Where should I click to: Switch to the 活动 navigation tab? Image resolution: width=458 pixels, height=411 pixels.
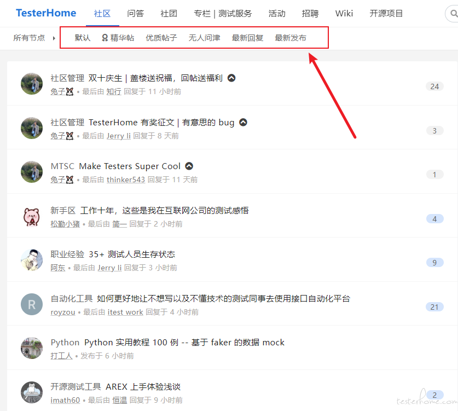(277, 14)
